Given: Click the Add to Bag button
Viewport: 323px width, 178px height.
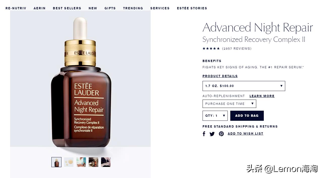Looking at the screenshot, I should [x=247, y=116].
